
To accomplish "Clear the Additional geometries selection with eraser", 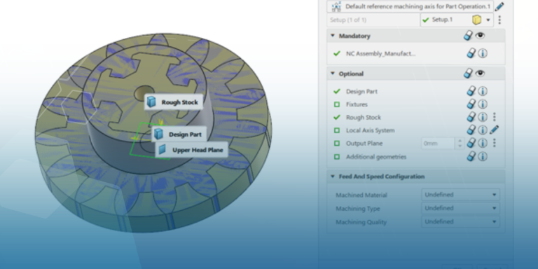I will click(471, 156).
